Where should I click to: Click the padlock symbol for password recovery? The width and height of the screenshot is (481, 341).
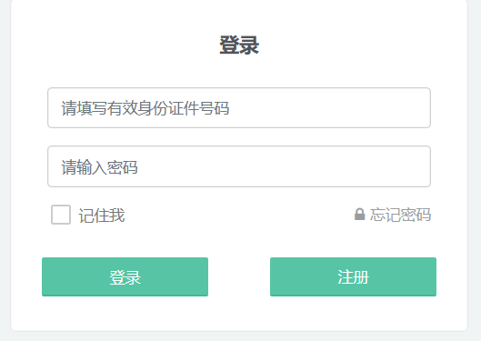(359, 215)
